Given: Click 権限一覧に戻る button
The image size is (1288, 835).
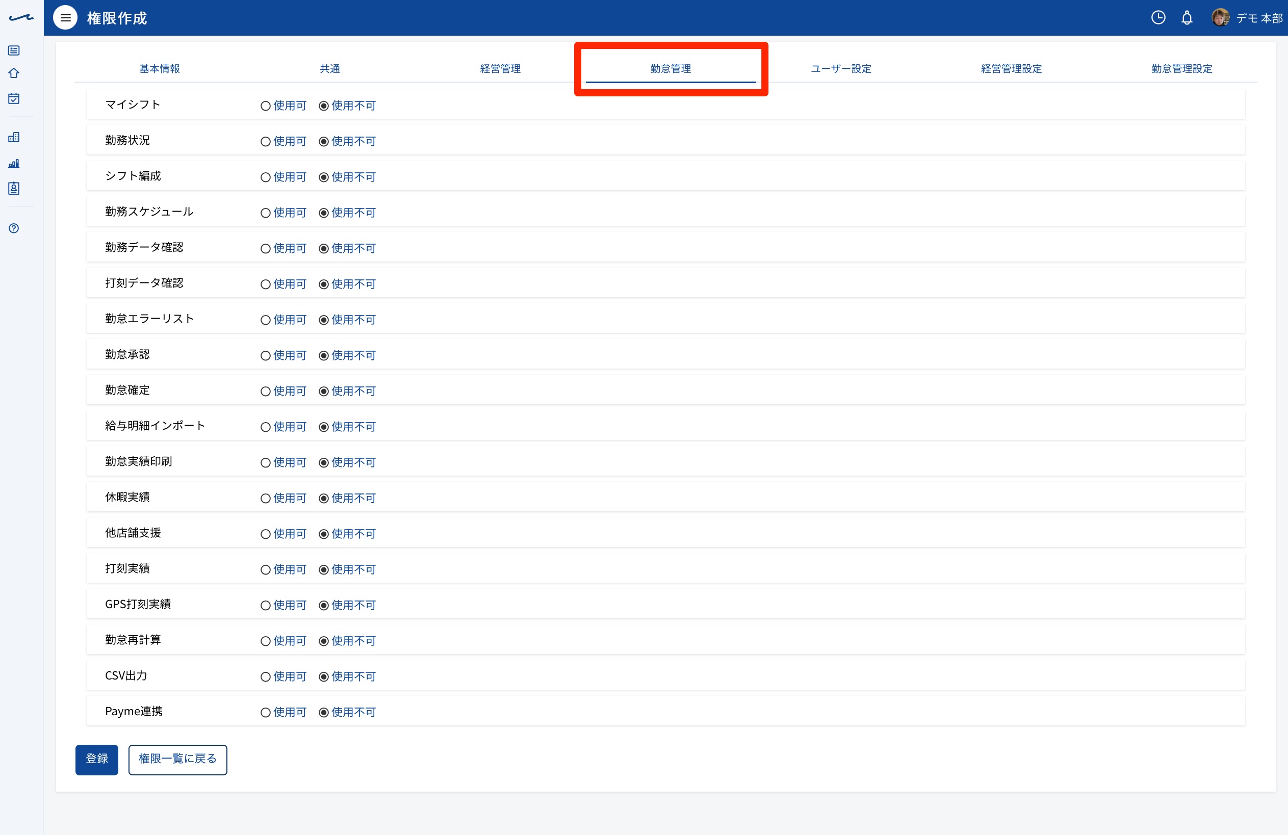Looking at the screenshot, I should (x=177, y=759).
